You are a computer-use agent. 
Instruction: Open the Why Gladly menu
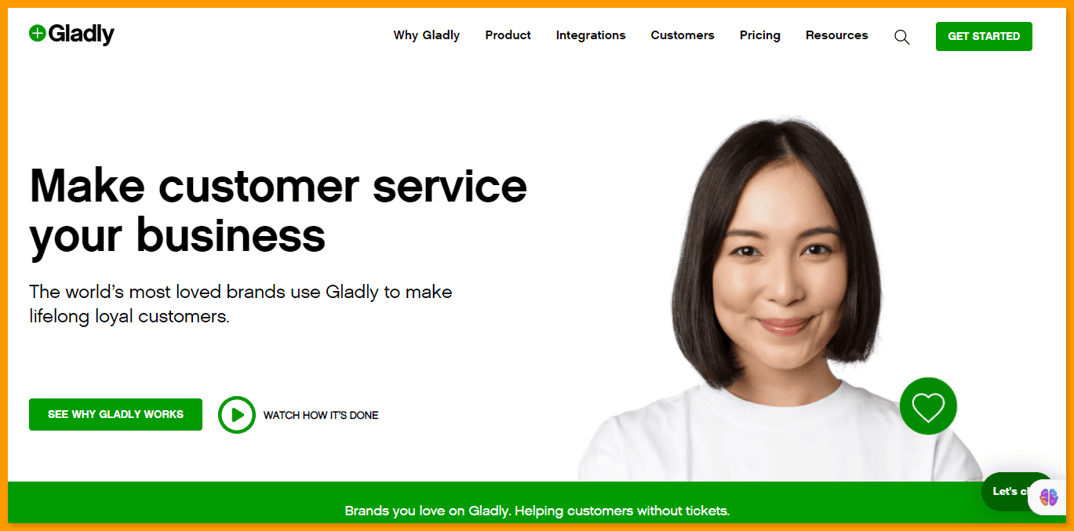[x=427, y=35]
